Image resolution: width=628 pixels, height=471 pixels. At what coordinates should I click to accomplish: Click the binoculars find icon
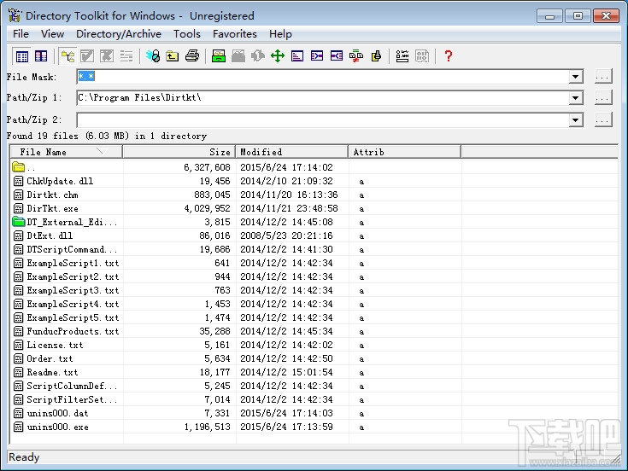click(153, 56)
